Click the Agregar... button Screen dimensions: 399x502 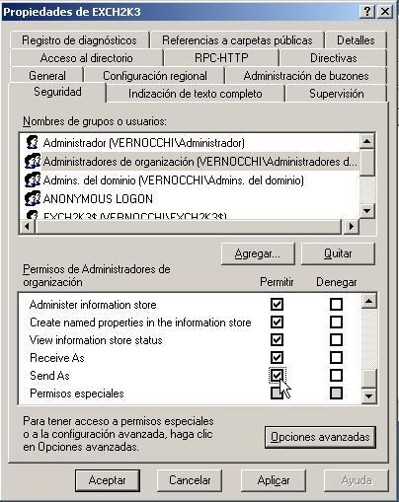click(258, 253)
